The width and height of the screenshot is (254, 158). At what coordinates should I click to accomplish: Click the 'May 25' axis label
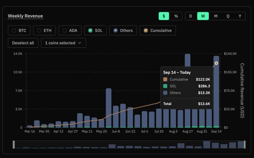tap(102, 131)
